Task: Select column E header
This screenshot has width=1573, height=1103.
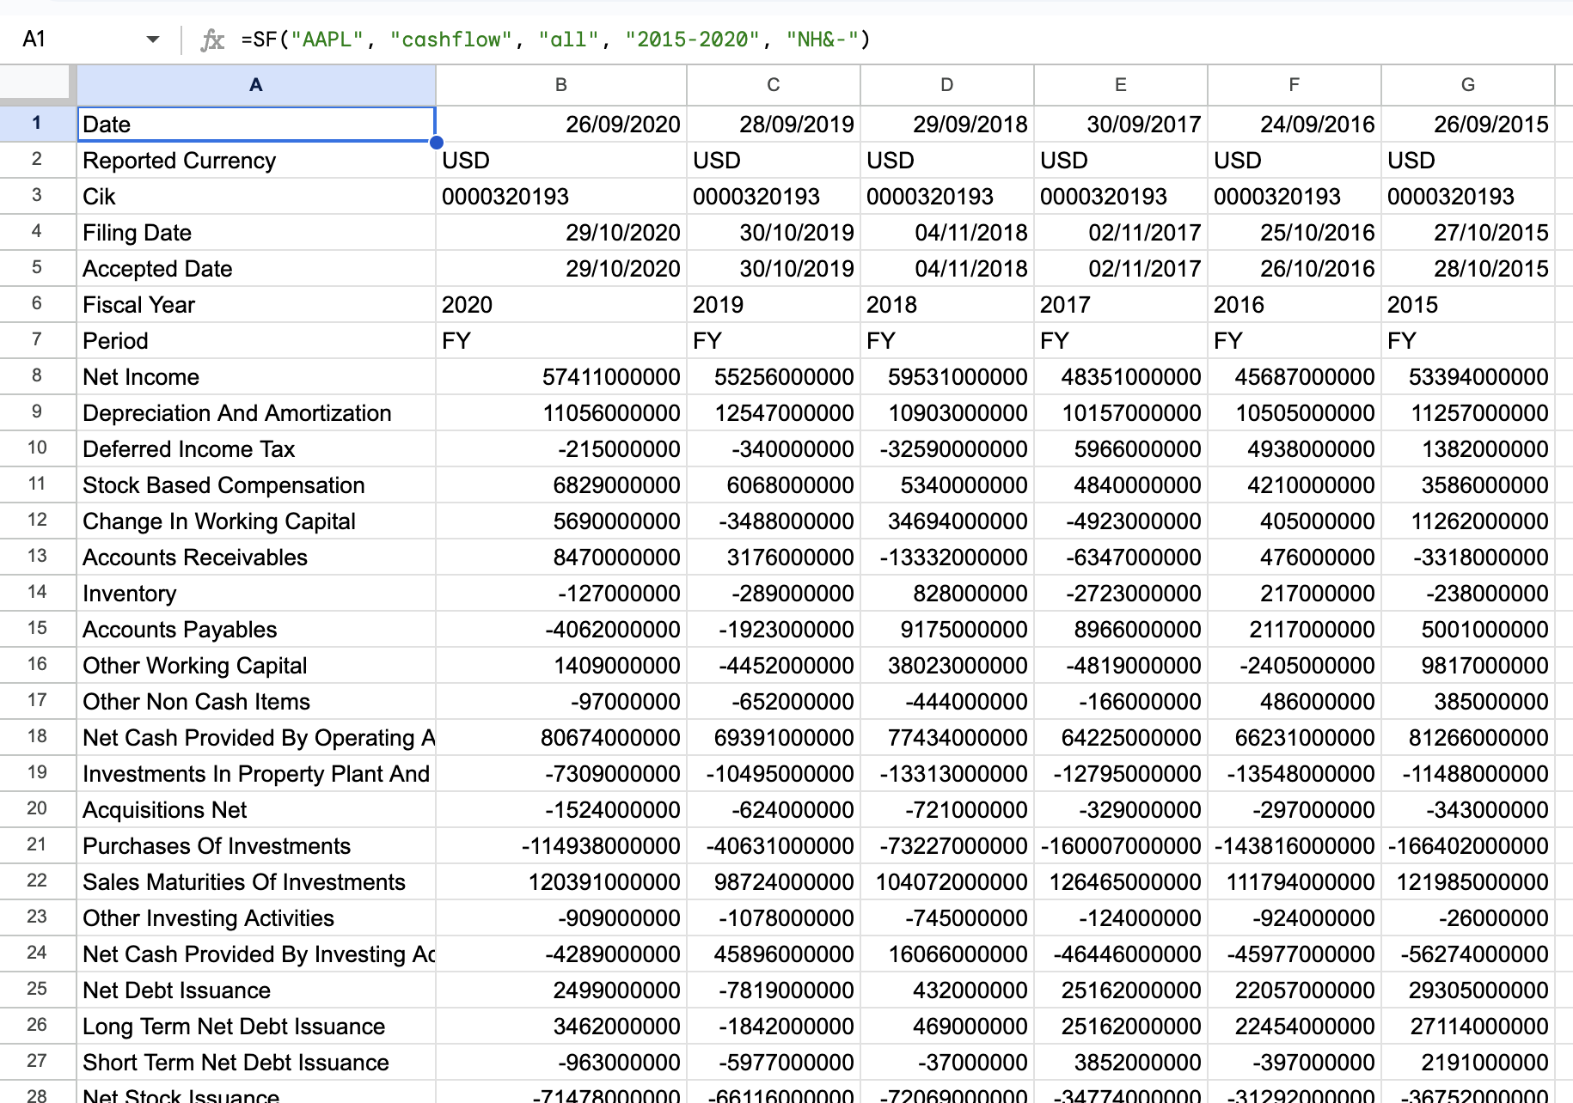Action: click(x=1121, y=85)
